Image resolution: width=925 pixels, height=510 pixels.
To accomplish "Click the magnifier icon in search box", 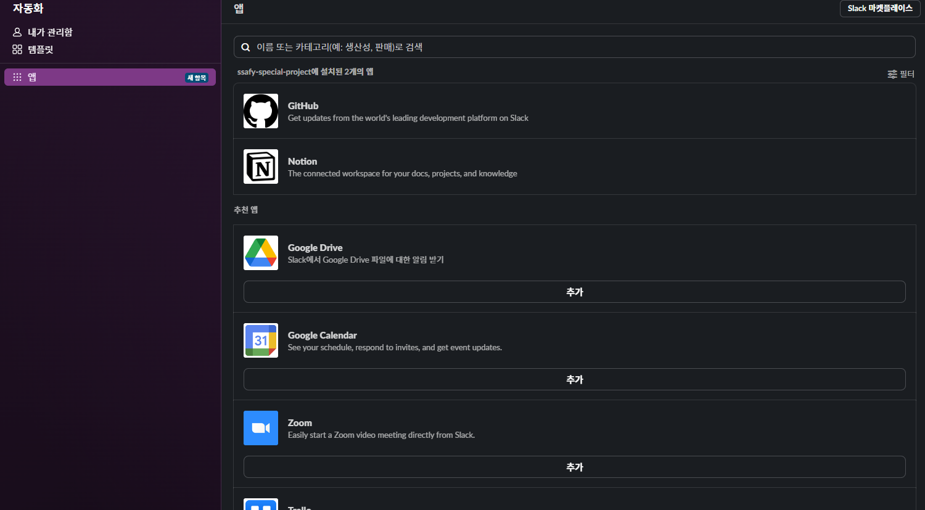I will tap(245, 47).
